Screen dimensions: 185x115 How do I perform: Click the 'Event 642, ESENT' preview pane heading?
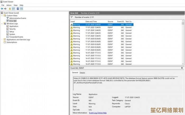[x=77, y=68]
